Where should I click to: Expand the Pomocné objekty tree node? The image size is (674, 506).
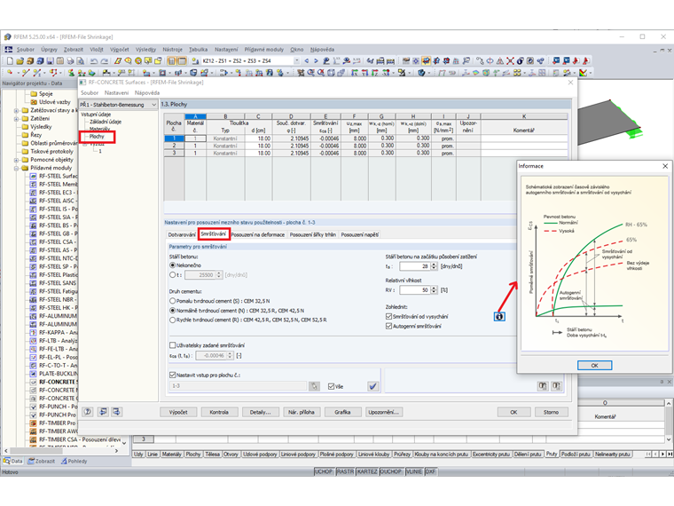pos(16,160)
